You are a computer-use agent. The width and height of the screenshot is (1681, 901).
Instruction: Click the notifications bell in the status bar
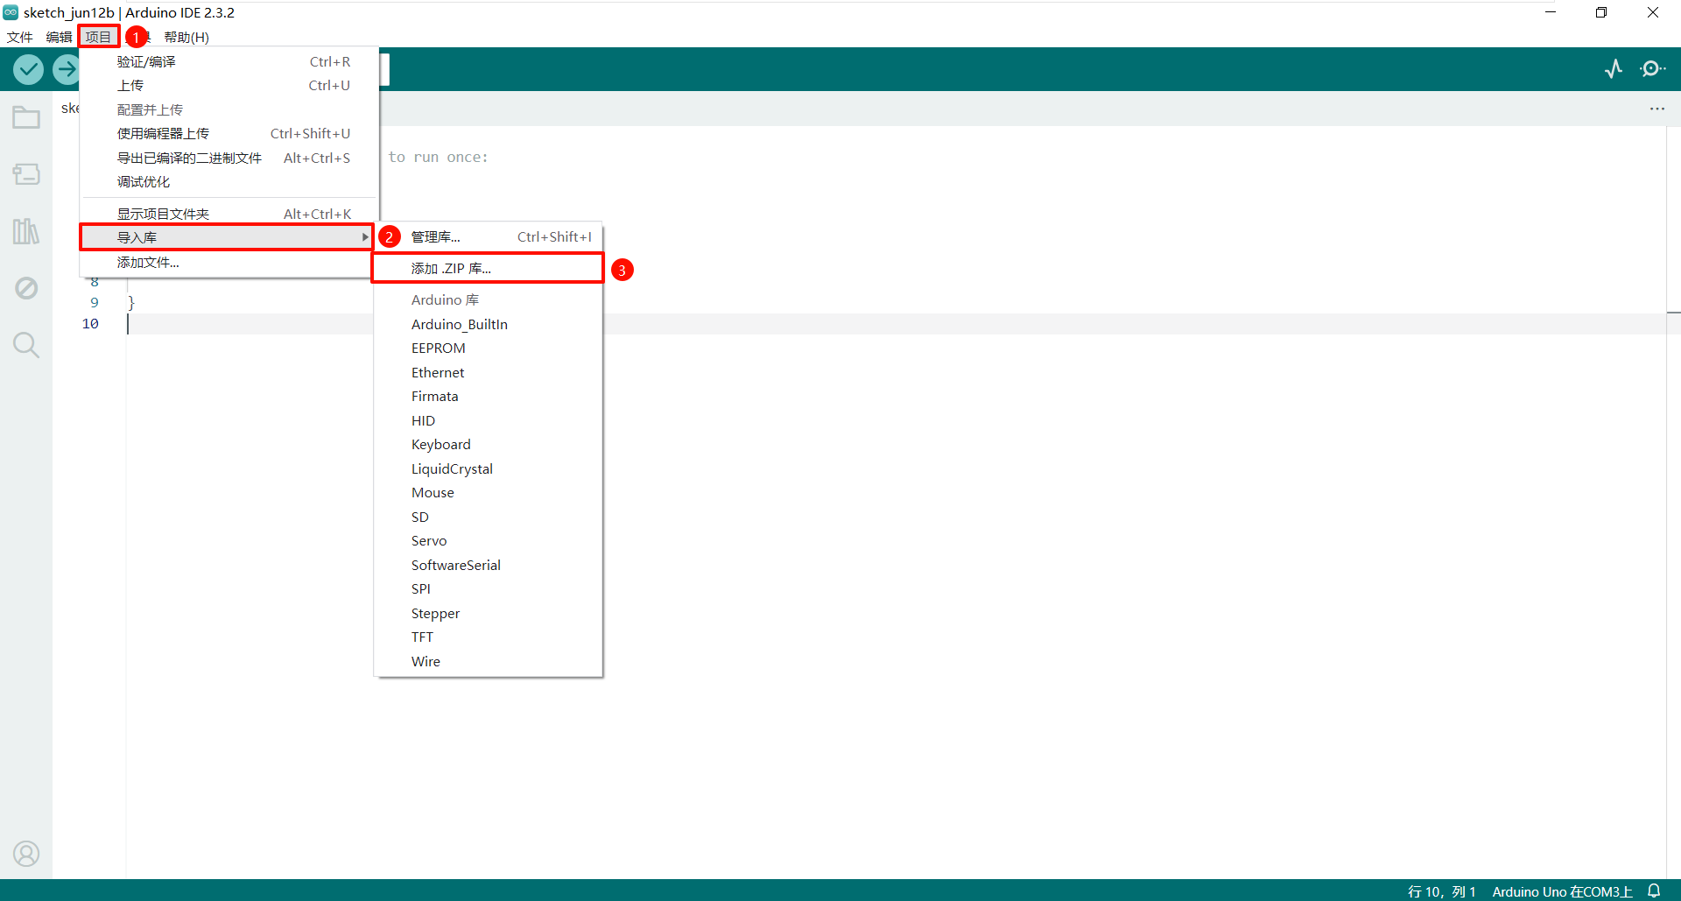(1654, 890)
